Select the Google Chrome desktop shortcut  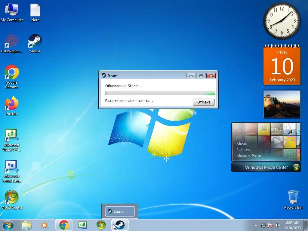12,77
